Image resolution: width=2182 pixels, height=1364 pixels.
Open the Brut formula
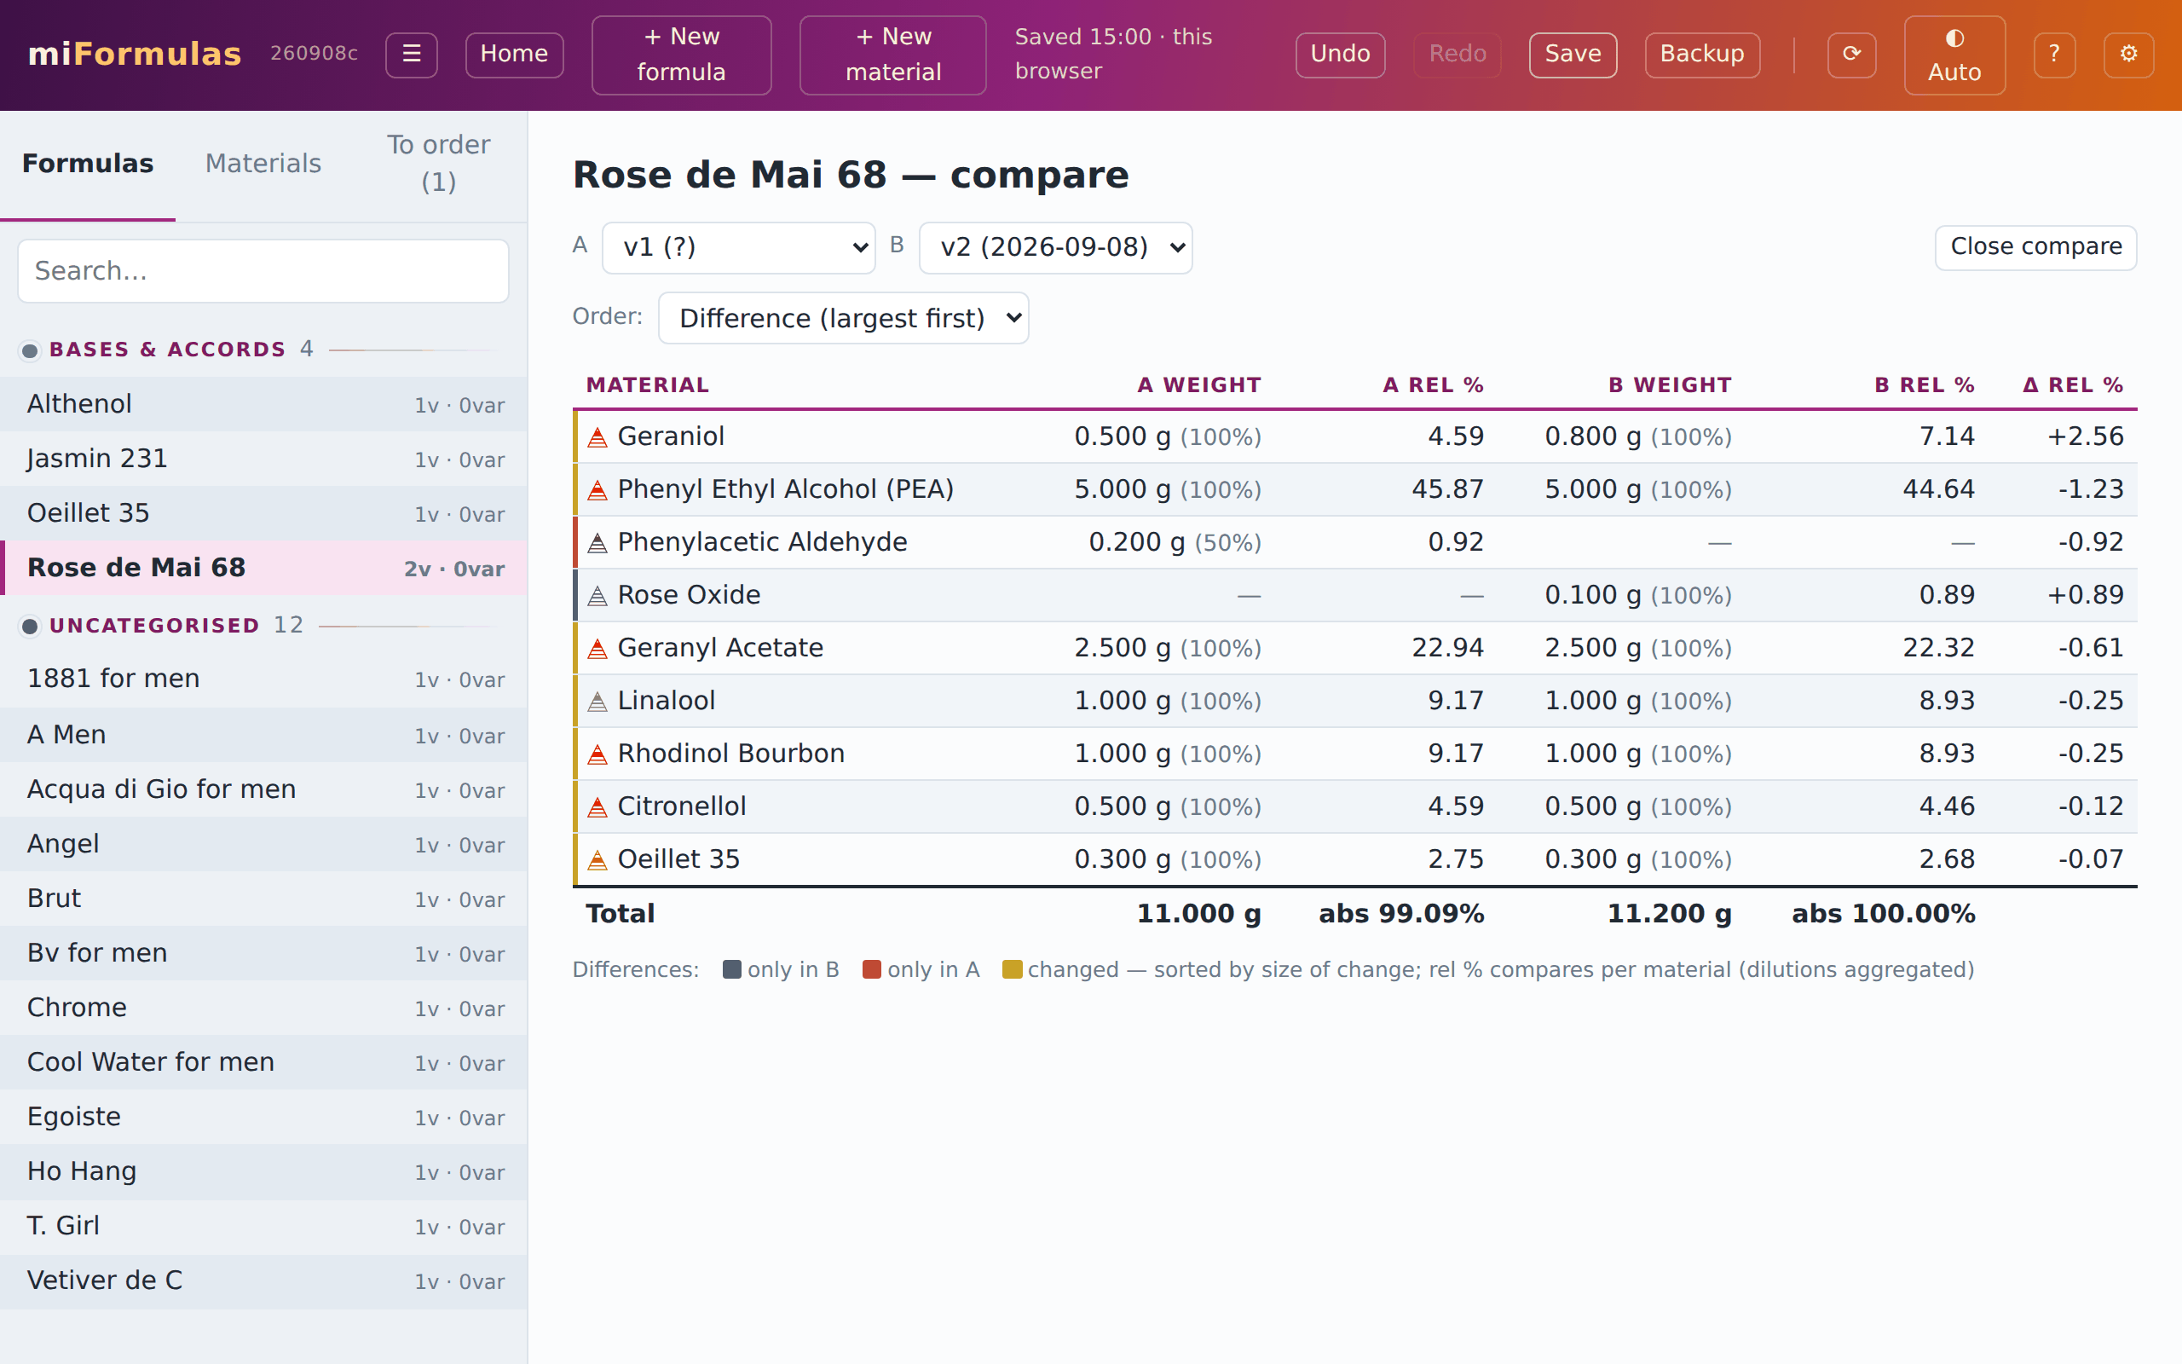coord(263,899)
